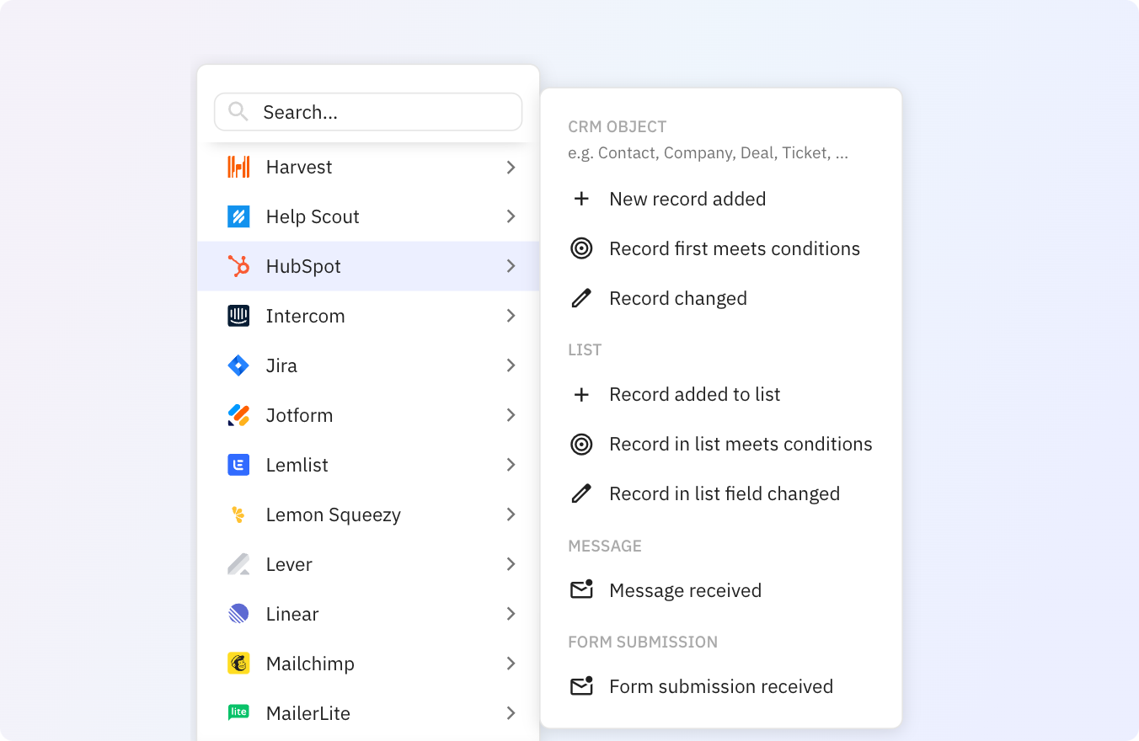1139x741 pixels.
Task: Click the highlighted HubSpot label
Action: tap(303, 266)
